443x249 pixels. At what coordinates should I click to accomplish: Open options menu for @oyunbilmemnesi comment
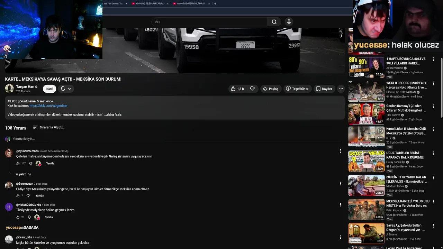[x=340, y=151]
